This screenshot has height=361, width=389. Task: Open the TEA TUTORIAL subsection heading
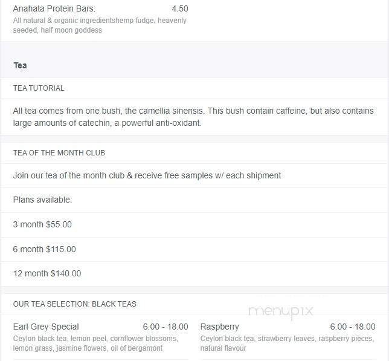tap(39, 88)
